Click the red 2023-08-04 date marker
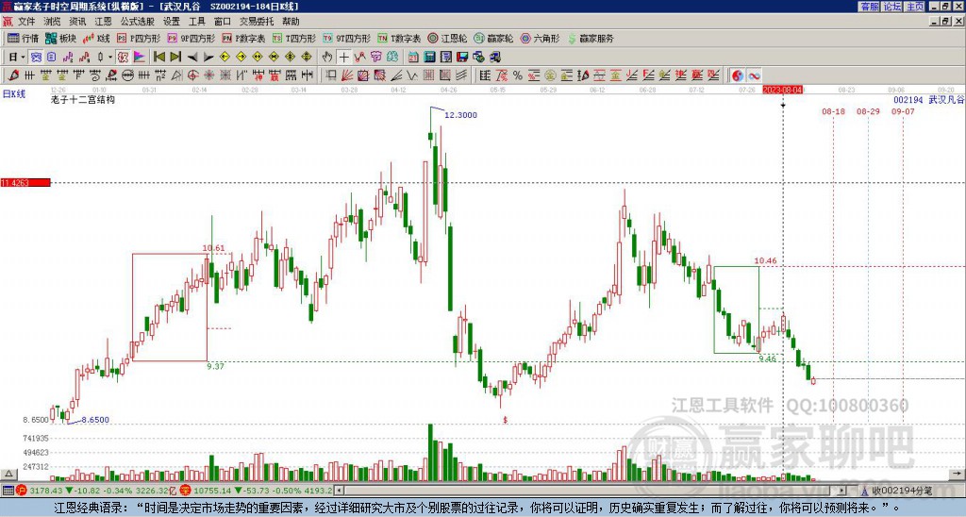This screenshot has width=966, height=517. tap(782, 90)
